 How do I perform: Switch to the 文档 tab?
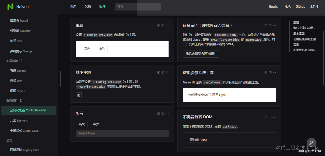(x=87, y=6)
